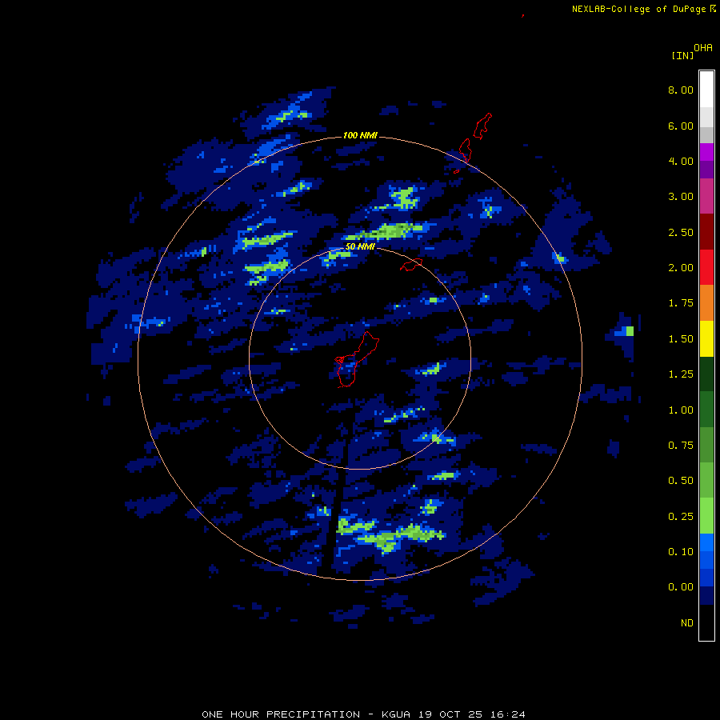This screenshot has height=720, width=720.
Task: Click the OHA product label above legend
Action: pyautogui.click(x=703, y=48)
